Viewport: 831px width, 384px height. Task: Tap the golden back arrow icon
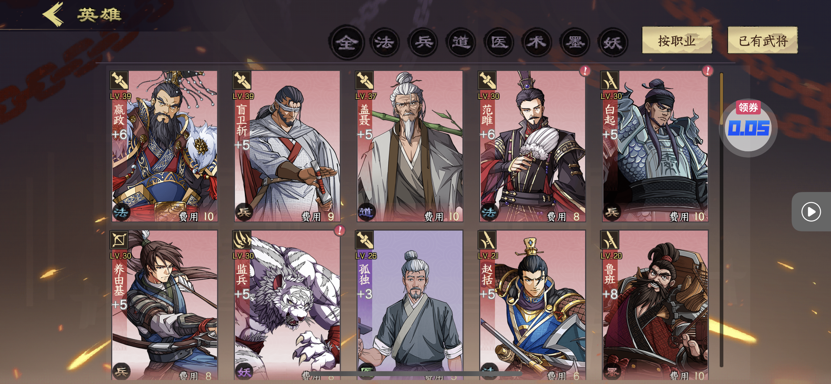pyautogui.click(x=53, y=14)
